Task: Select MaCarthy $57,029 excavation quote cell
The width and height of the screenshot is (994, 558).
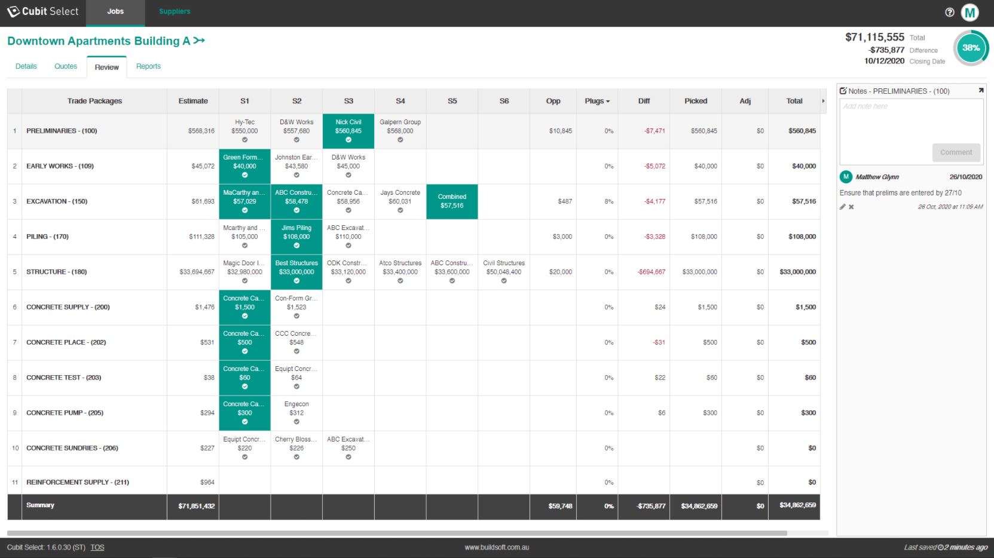Action: 244,201
